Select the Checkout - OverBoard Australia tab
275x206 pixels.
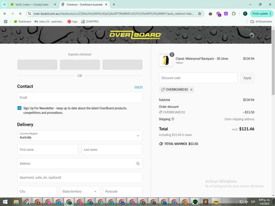[84, 5]
